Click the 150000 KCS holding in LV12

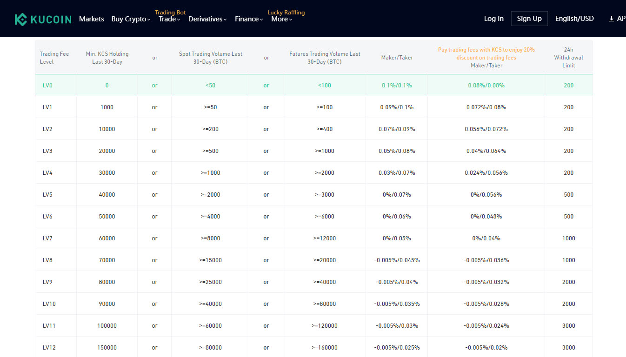pos(107,348)
